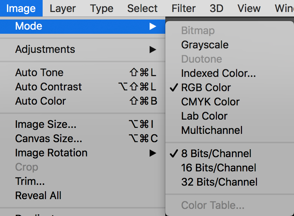Open the Image menu

click(x=21, y=8)
